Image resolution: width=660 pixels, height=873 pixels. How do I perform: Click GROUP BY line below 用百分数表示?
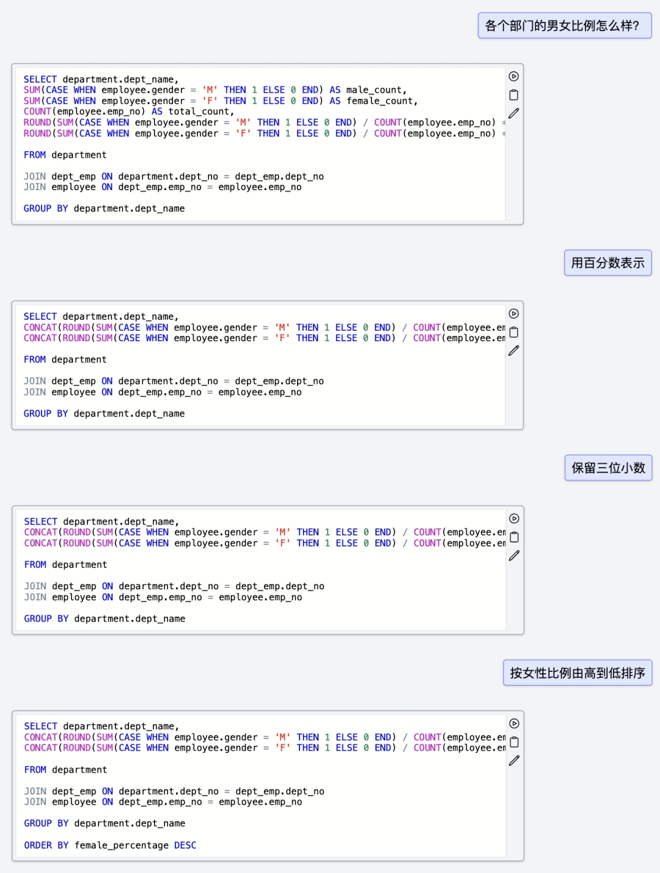(x=104, y=413)
